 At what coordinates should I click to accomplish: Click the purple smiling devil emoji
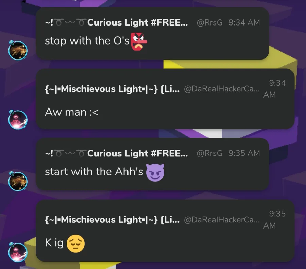coord(155,172)
